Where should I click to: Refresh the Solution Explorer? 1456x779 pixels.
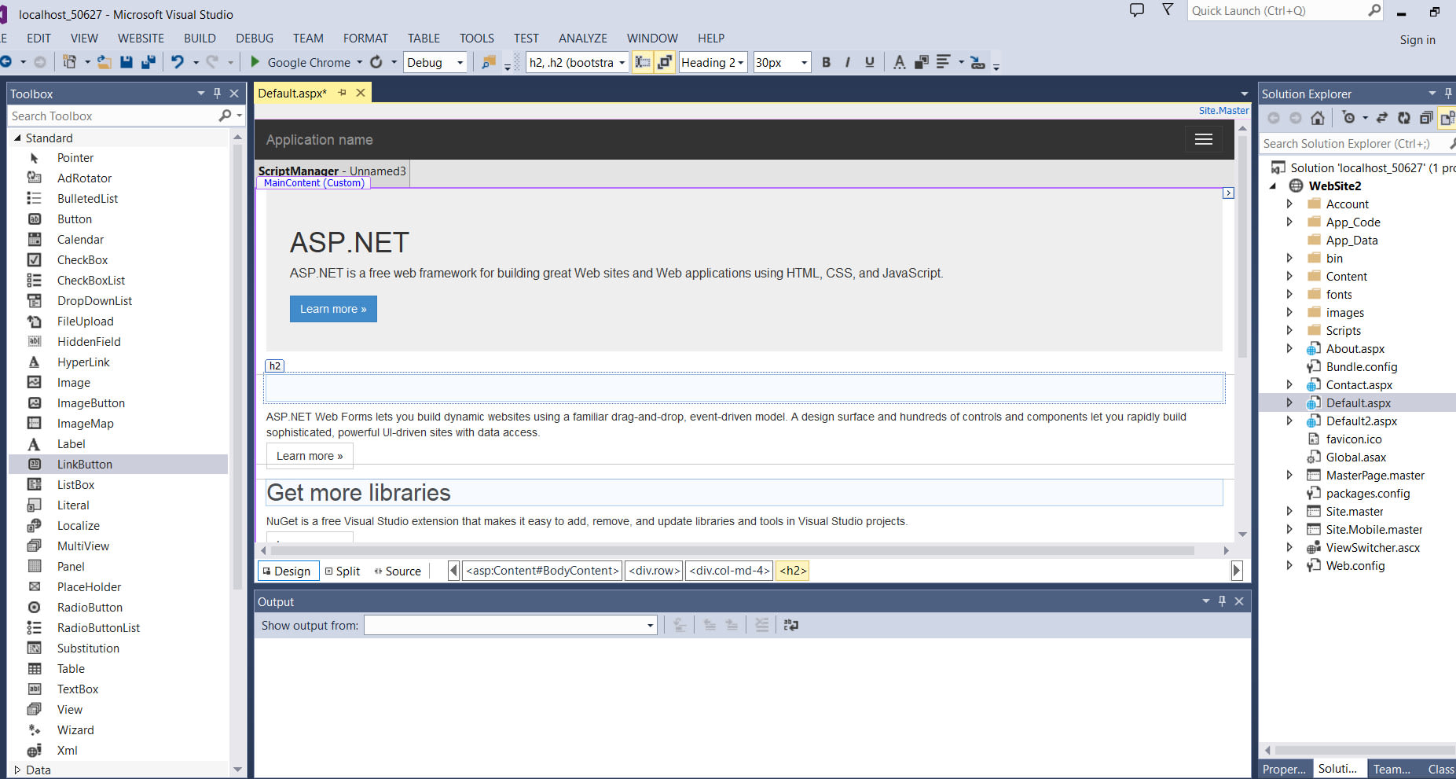point(1405,118)
